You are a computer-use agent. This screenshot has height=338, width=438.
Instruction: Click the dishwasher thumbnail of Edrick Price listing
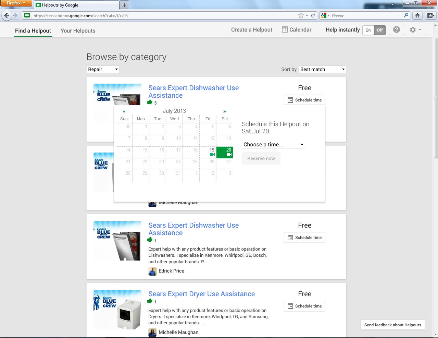point(117,241)
